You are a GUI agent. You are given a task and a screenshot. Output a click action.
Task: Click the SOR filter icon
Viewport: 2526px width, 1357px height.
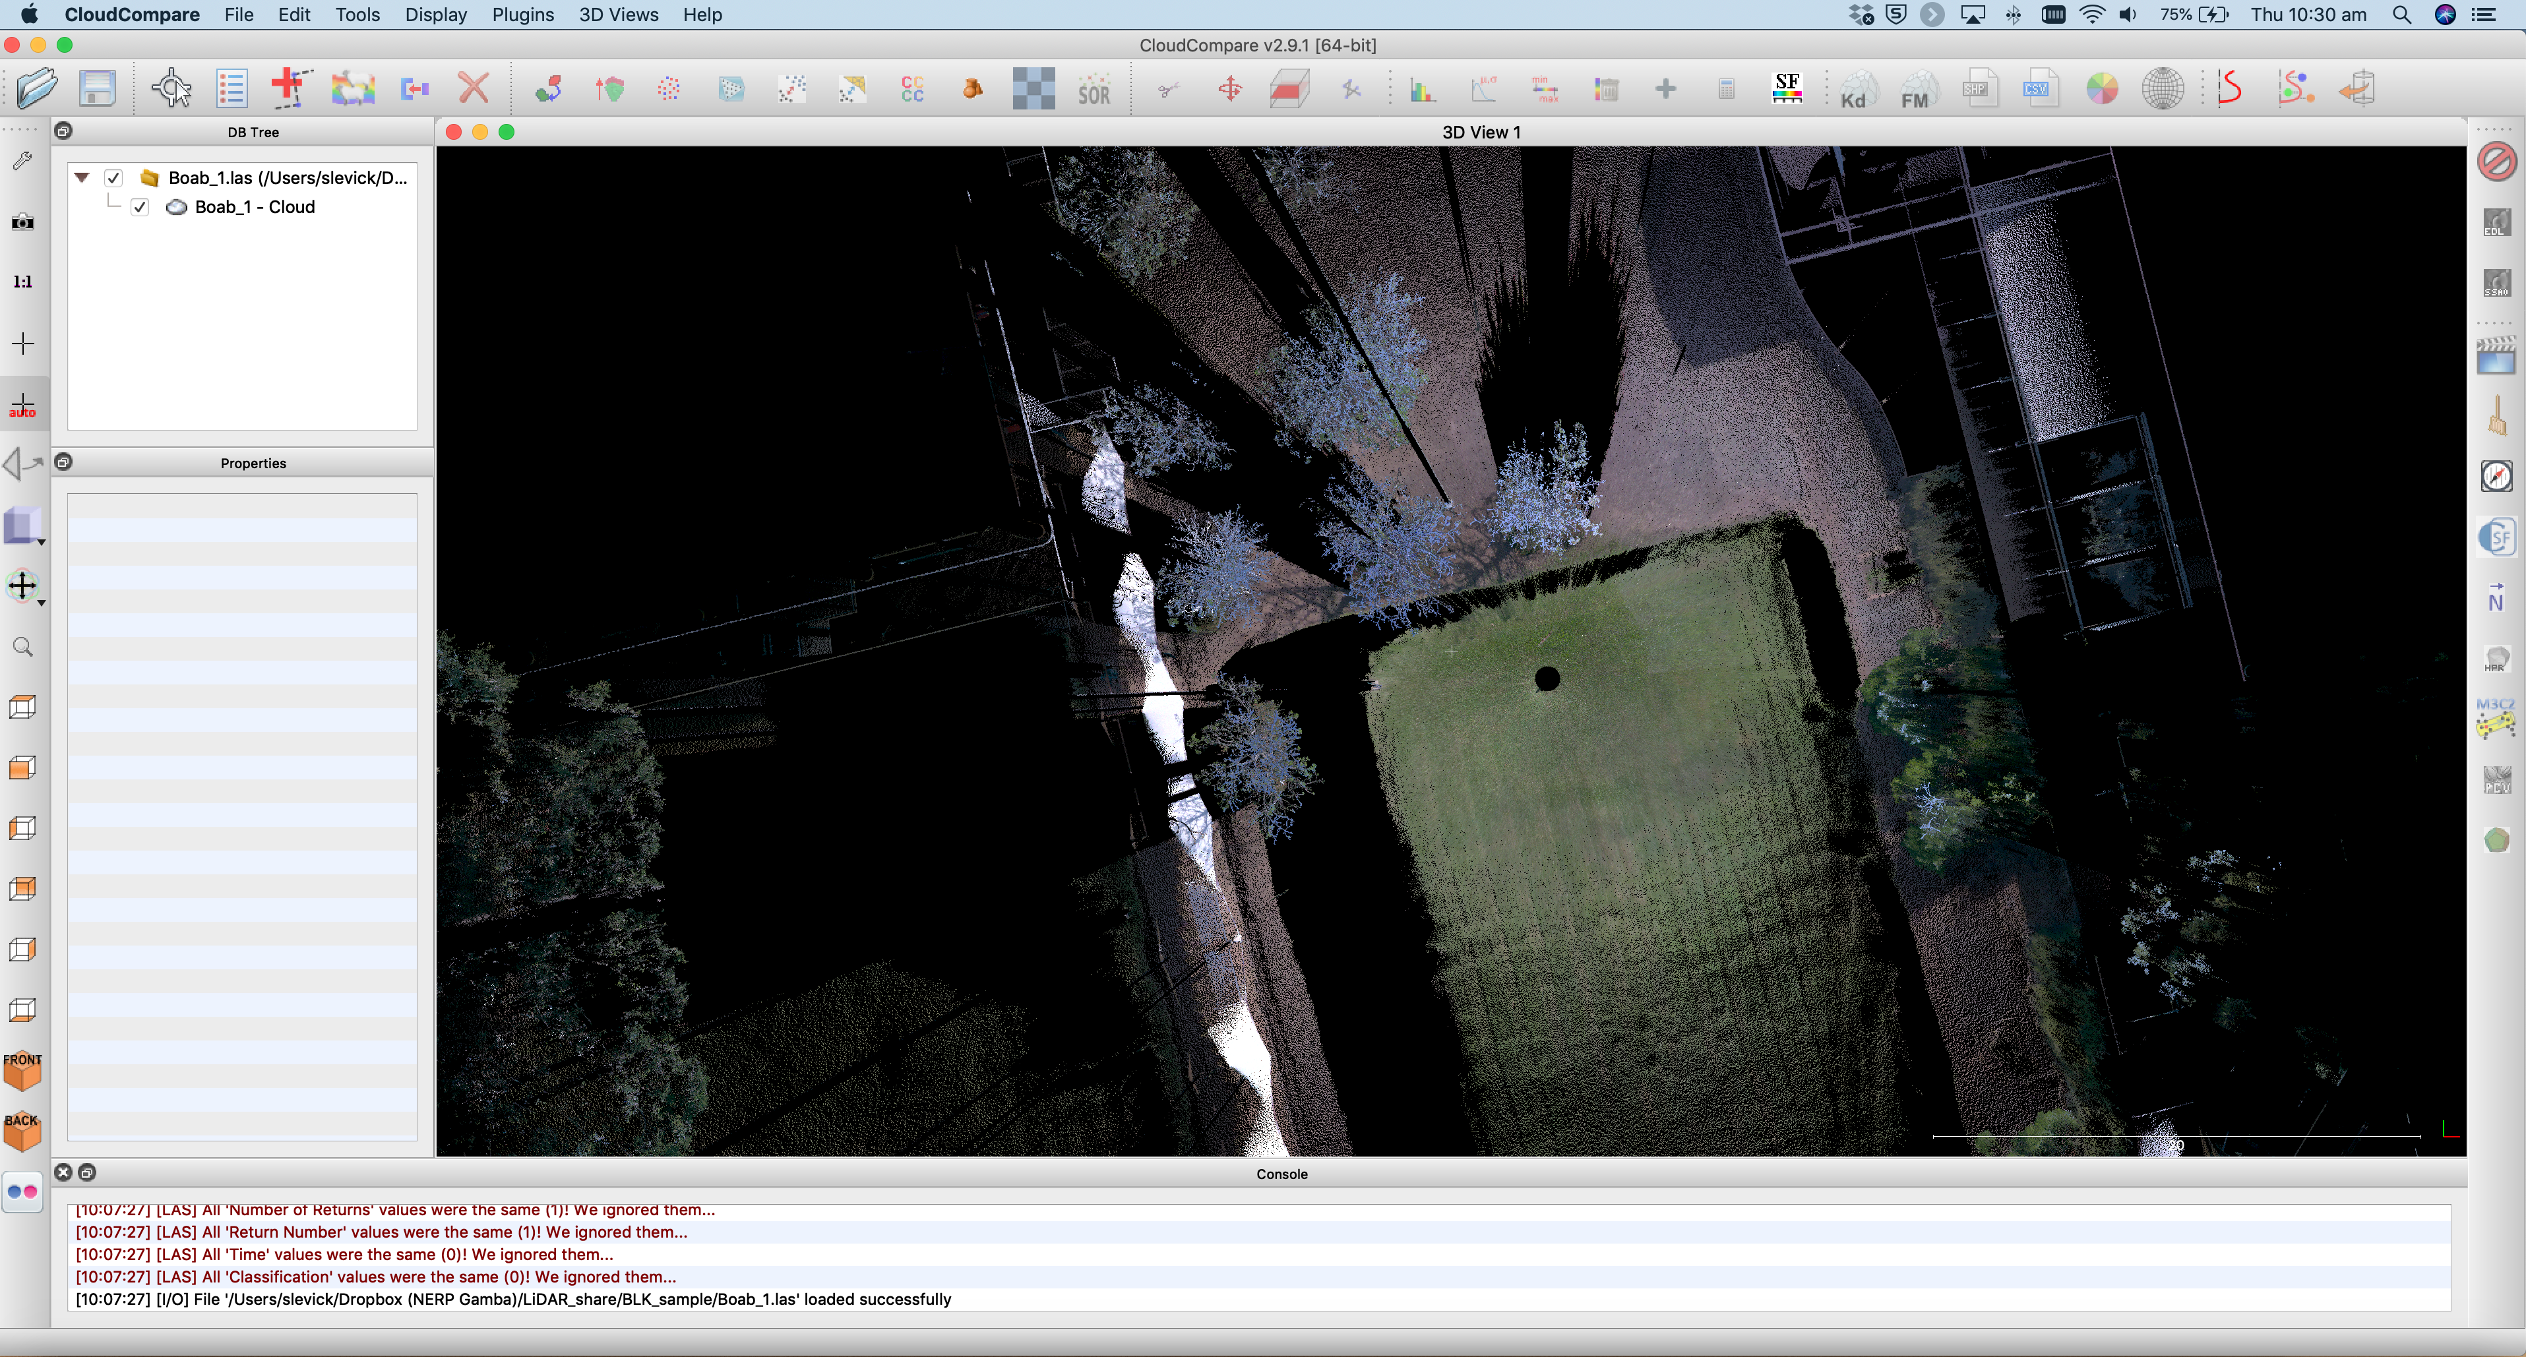click(x=1094, y=89)
